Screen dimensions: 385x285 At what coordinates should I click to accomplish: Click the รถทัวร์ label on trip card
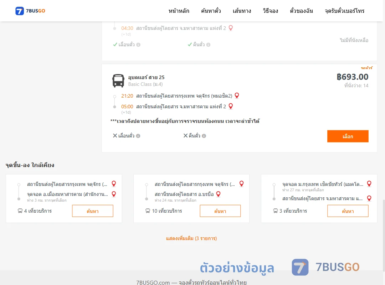coord(366,68)
